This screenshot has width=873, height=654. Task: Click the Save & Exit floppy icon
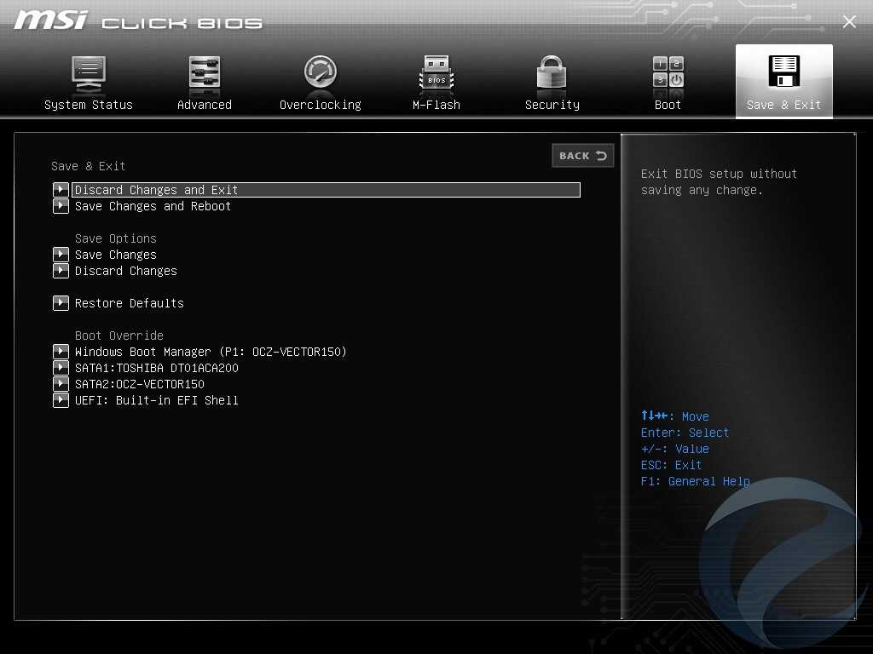pyautogui.click(x=783, y=72)
